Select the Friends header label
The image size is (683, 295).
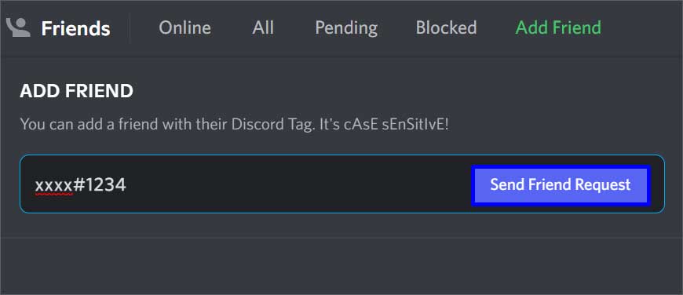tap(76, 29)
